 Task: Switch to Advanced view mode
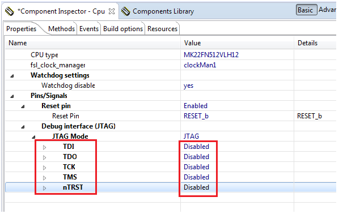click(327, 10)
